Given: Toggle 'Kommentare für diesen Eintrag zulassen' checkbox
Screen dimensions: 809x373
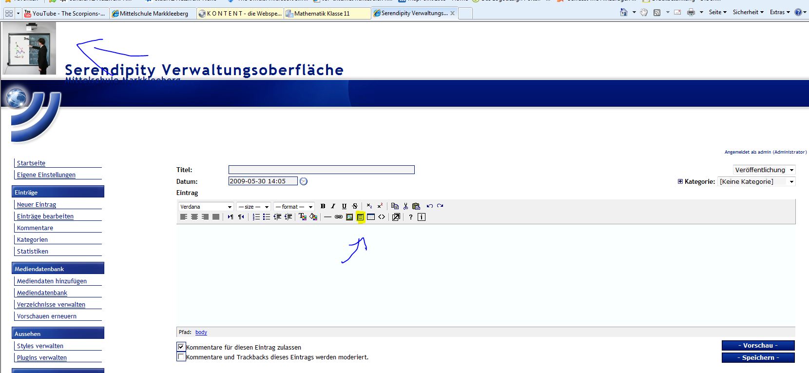Looking at the screenshot, I should tap(181, 347).
